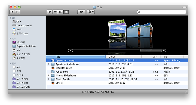Toggle toolbar with the pill button
This screenshot has height=105, width=196.
184,7
